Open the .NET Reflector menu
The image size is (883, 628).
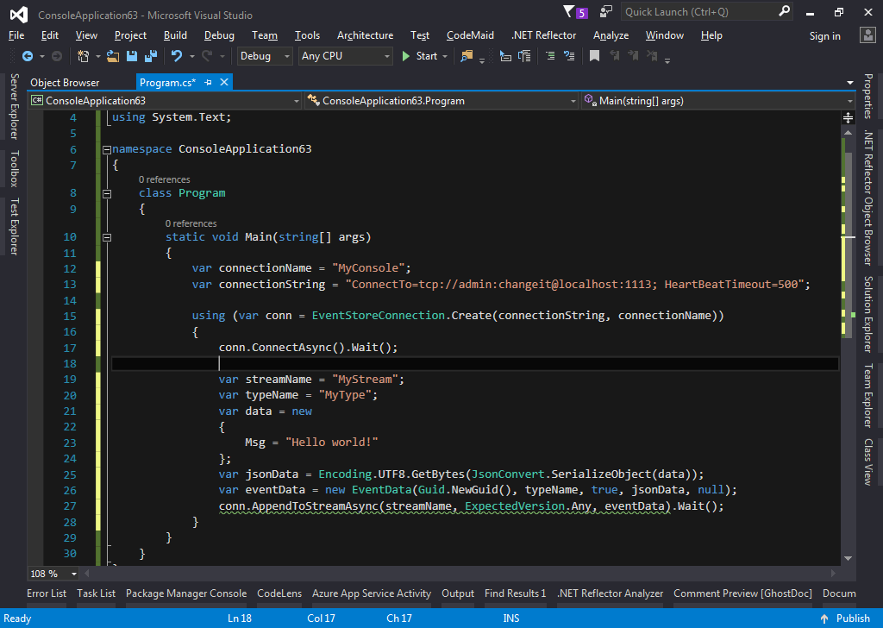(543, 35)
